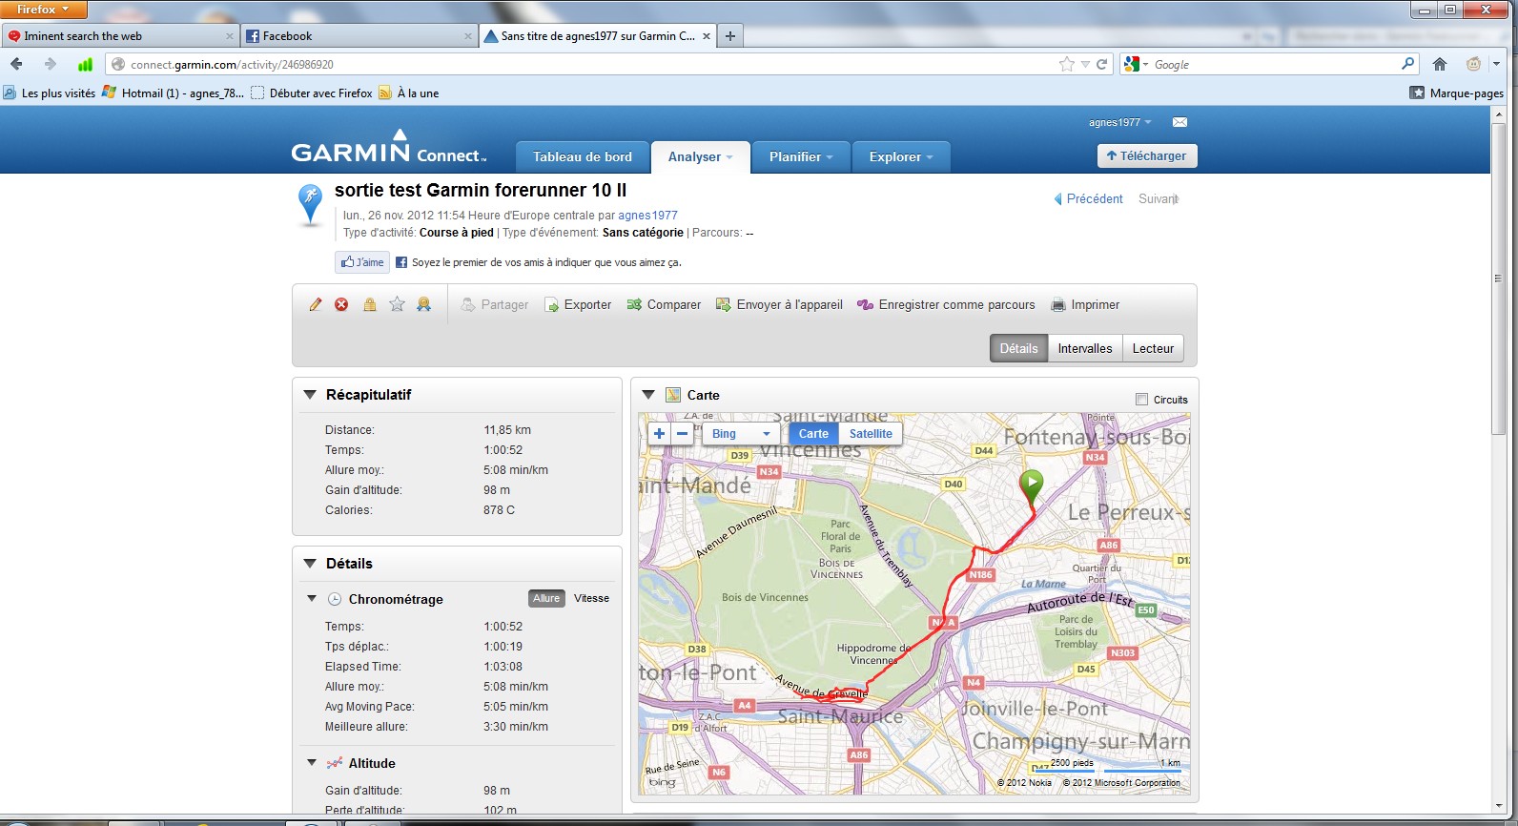The image size is (1518, 826).
Task: Enable the Circuits checkbox
Action: pos(1141,400)
